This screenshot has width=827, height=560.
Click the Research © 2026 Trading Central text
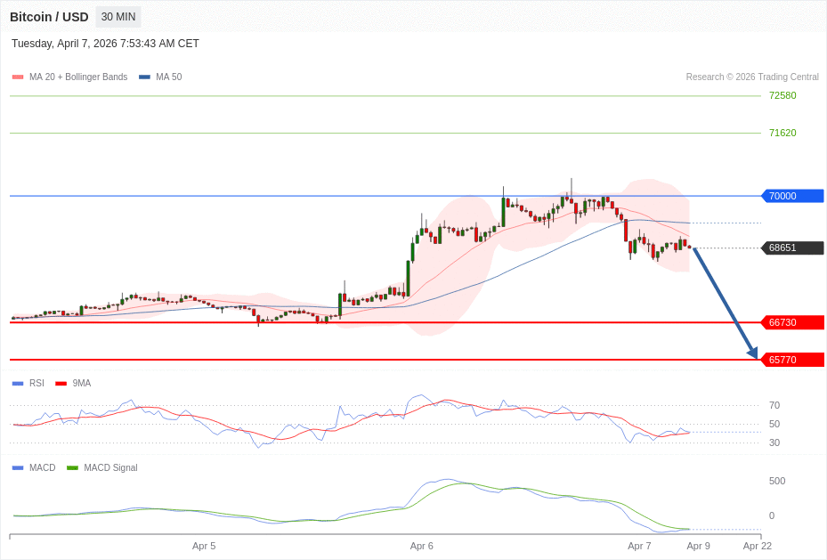click(752, 77)
